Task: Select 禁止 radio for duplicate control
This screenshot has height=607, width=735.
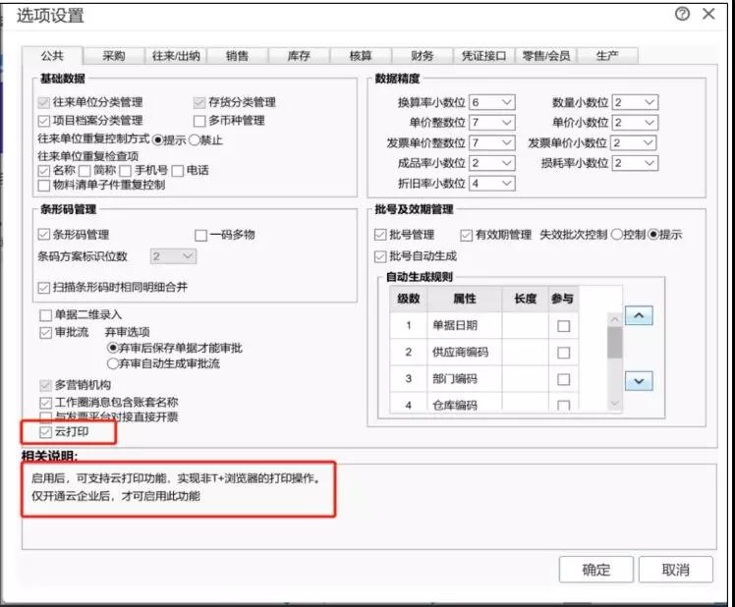Action: (x=194, y=140)
